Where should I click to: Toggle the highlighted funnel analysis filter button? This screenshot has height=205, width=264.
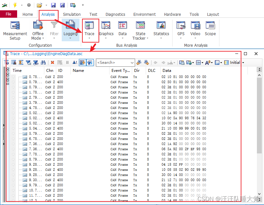(x=90, y=63)
